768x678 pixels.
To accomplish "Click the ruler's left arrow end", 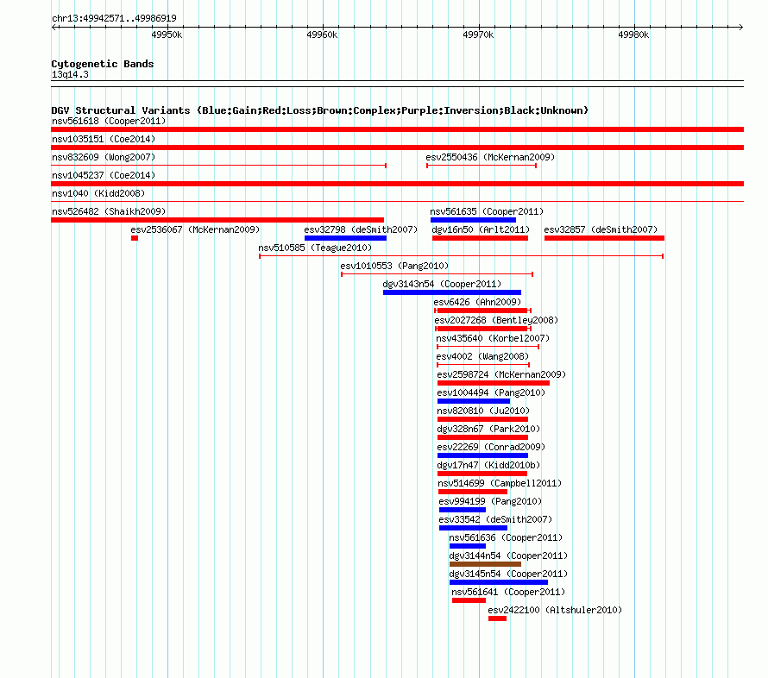I will click(x=54, y=27).
